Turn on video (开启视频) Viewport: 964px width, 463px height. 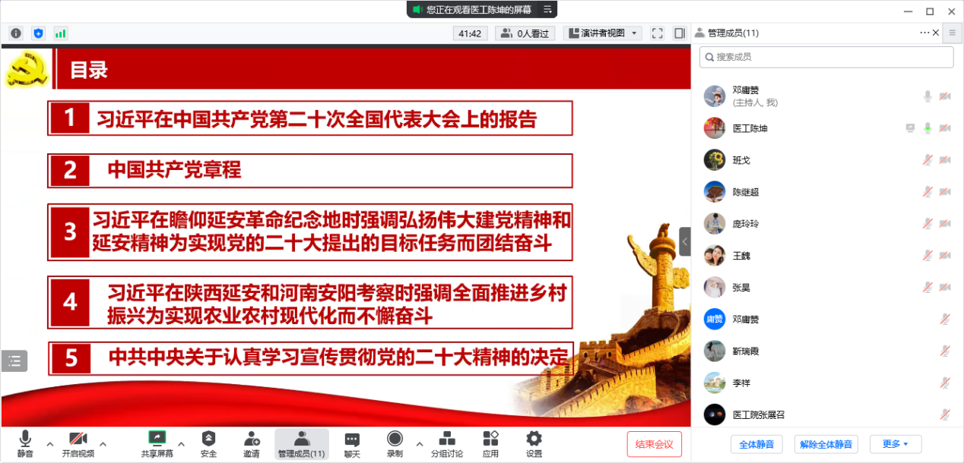tap(78, 444)
